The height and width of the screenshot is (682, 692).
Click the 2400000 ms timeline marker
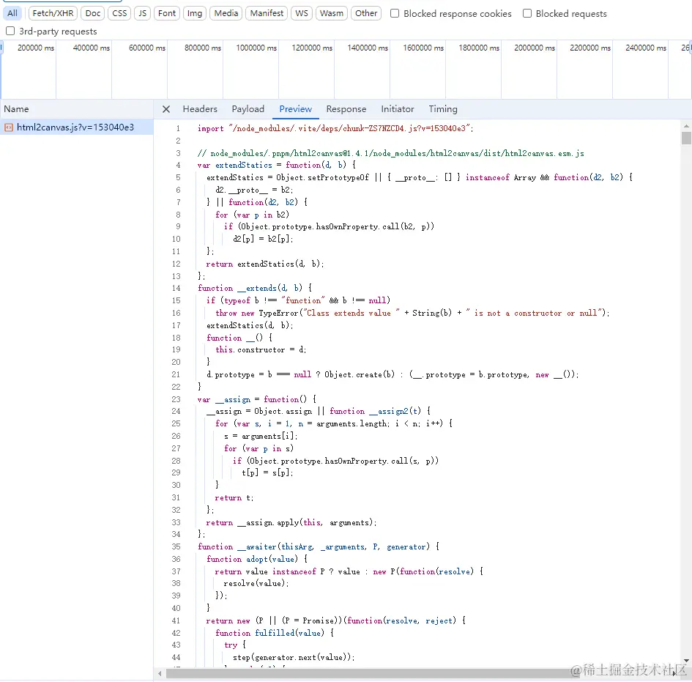coord(646,48)
